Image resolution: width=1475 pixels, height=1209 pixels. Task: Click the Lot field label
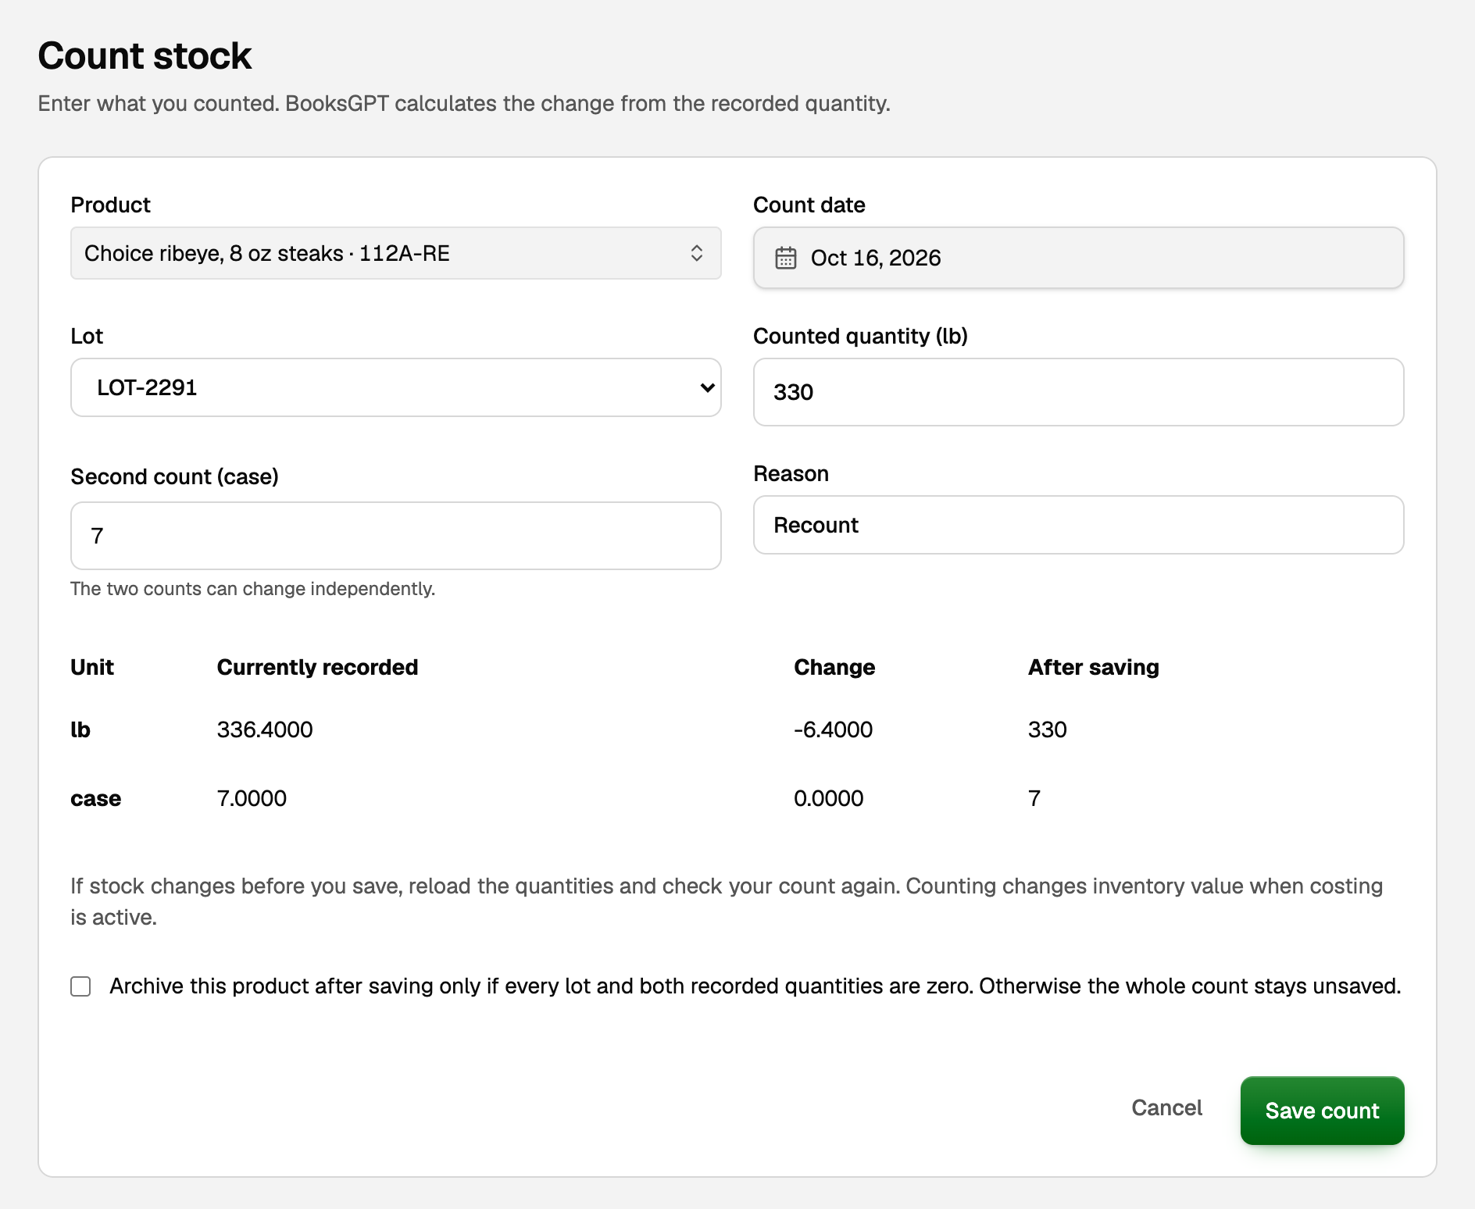[87, 336]
